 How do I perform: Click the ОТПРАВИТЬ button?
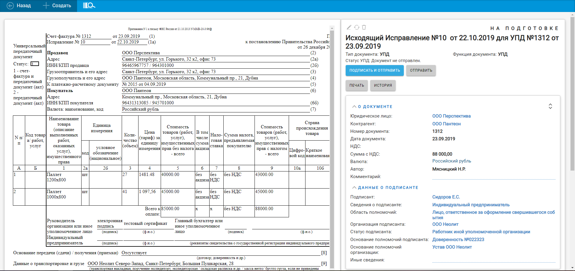(x=421, y=70)
